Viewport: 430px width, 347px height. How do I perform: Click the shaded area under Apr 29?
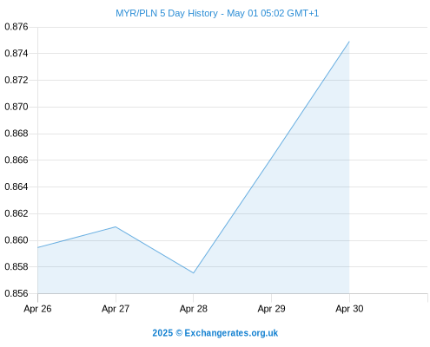(x=271, y=228)
